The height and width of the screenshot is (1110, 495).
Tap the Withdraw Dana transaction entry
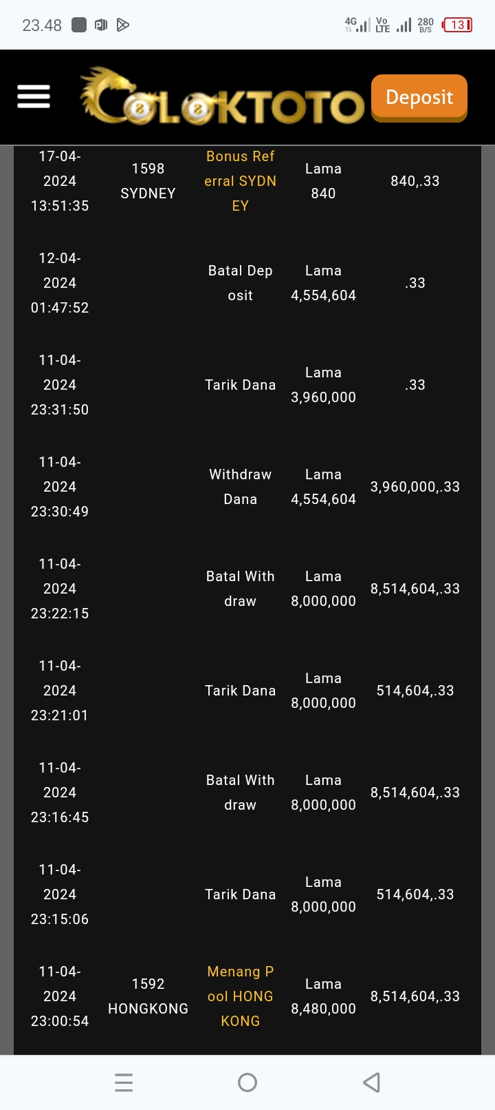pyautogui.click(x=240, y=487)
